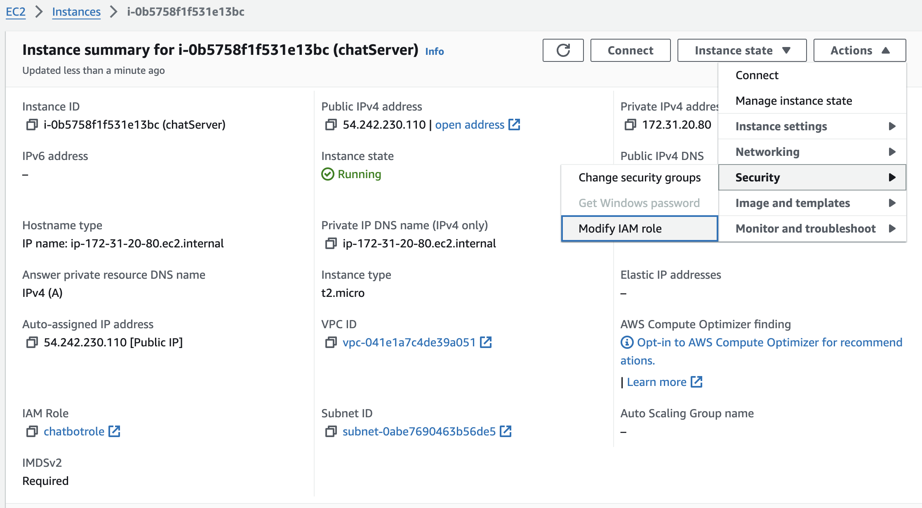
Task: Open the Info link beside title
Action: 435,51
